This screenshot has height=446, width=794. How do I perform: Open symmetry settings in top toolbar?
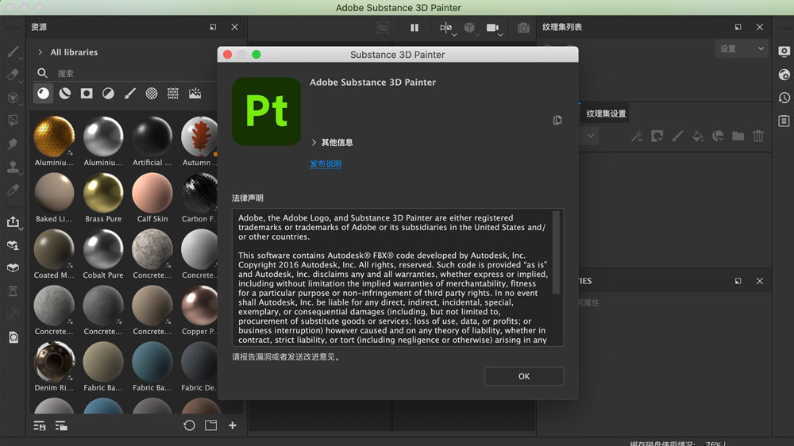pyautogui.click(x=446, y=28)
